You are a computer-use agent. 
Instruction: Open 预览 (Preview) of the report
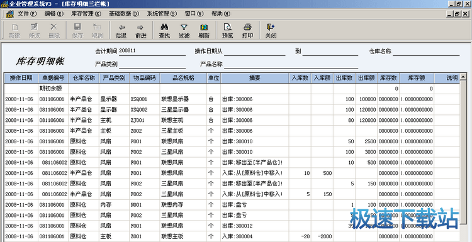coord(227,31)
